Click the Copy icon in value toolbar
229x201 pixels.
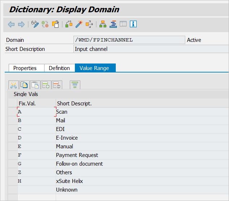click(x=24, y=85)
